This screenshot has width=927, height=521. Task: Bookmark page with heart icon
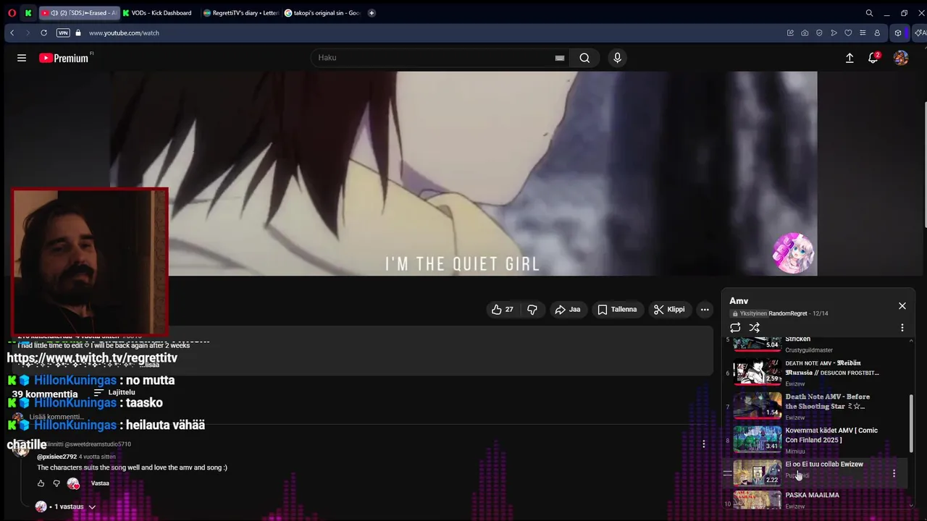tap(848, 33)
